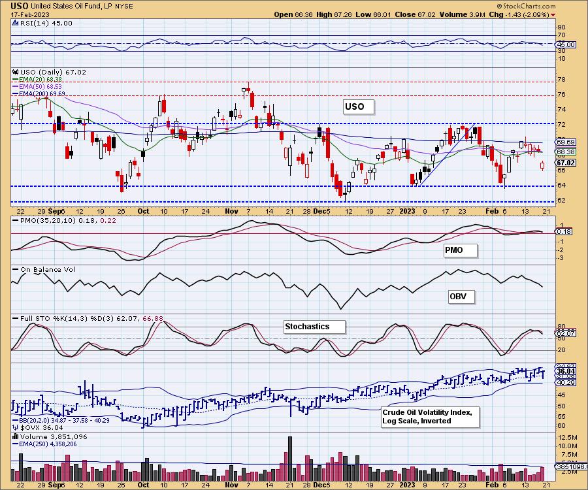Click the EMA(250) 4,358,206 legend entry

point(44,444)
